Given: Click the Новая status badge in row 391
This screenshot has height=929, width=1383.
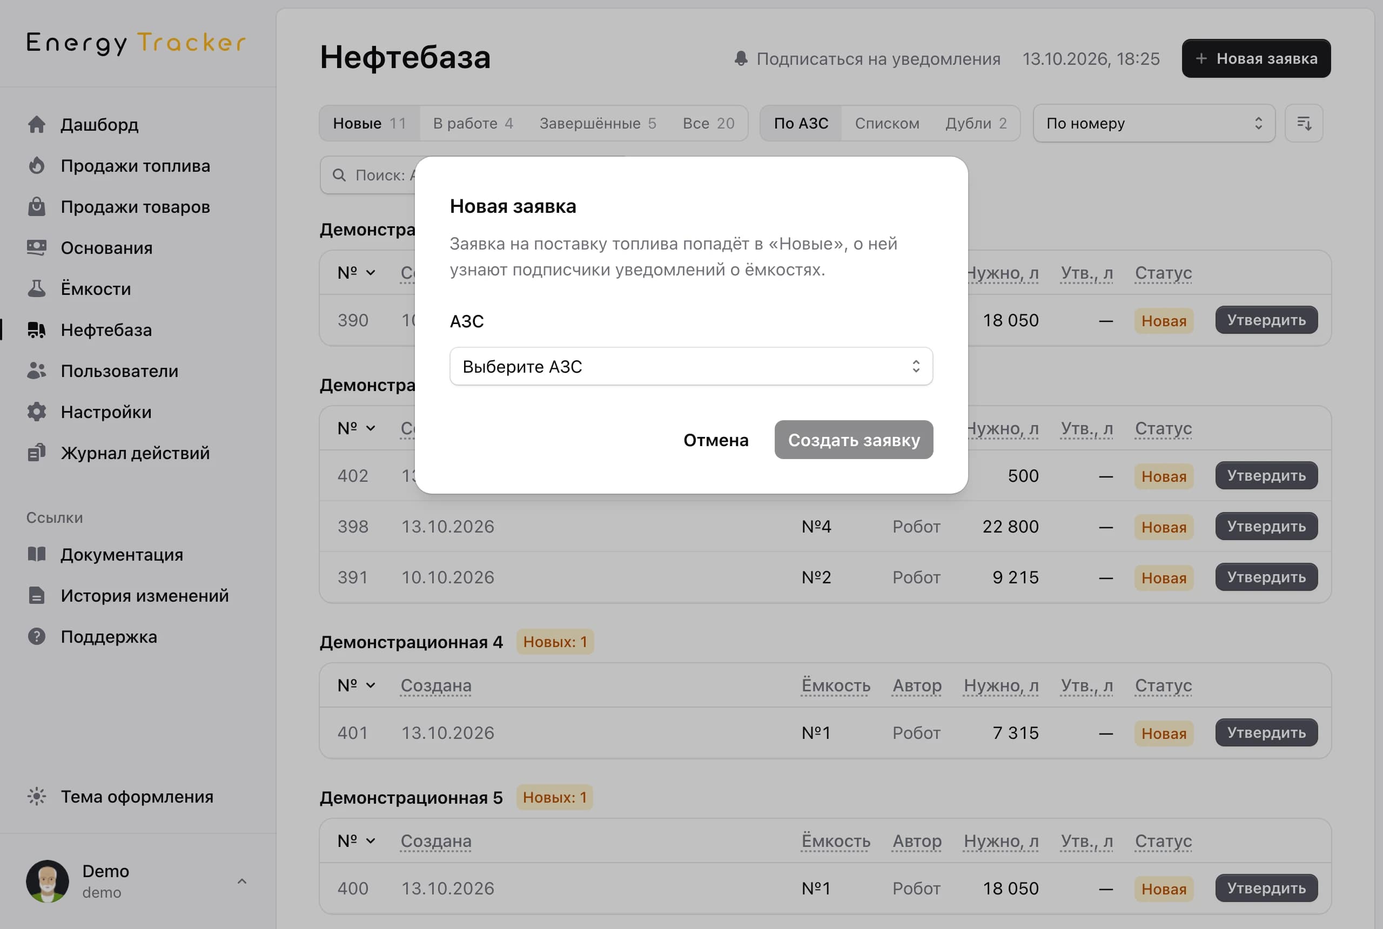Looking at the screenshot, I should coord(1164,578).
